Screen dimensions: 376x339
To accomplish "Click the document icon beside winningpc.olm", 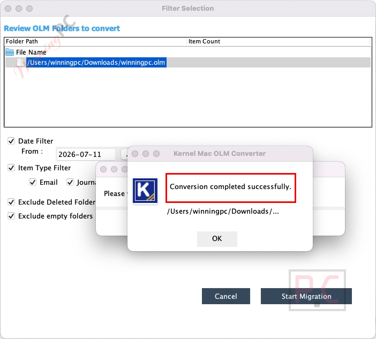I will (x=20, y=62).
